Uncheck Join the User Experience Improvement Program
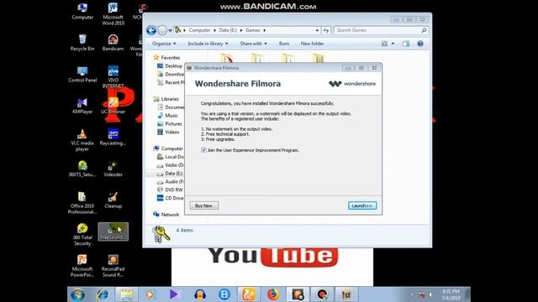Image resolution: width=538 pixels, height=302 pixels. coord(203,150)
